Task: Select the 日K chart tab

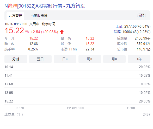Action: click(65, 59)
